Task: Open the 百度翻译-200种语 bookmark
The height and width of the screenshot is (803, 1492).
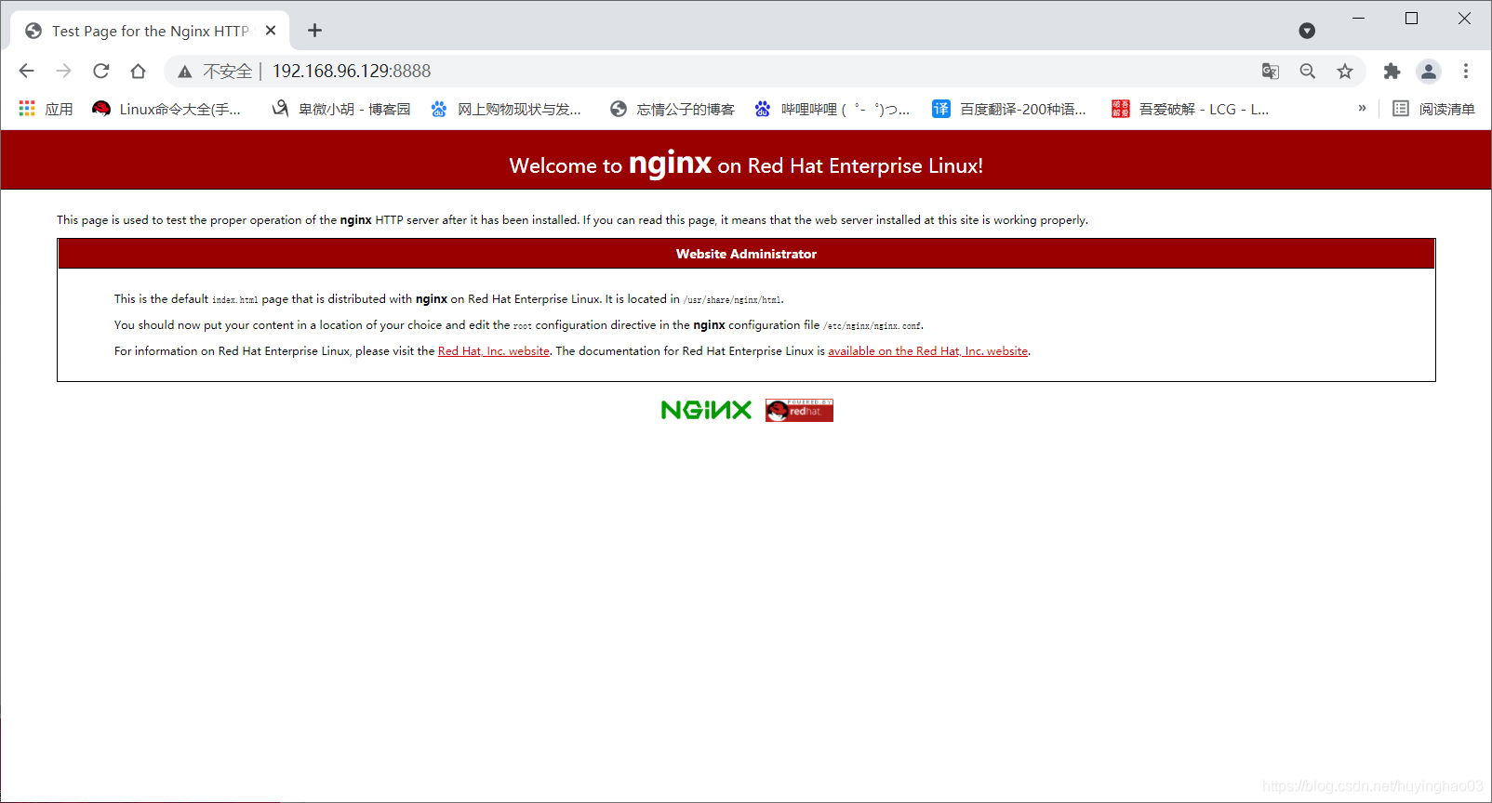Action: (x=1009, y=109)
